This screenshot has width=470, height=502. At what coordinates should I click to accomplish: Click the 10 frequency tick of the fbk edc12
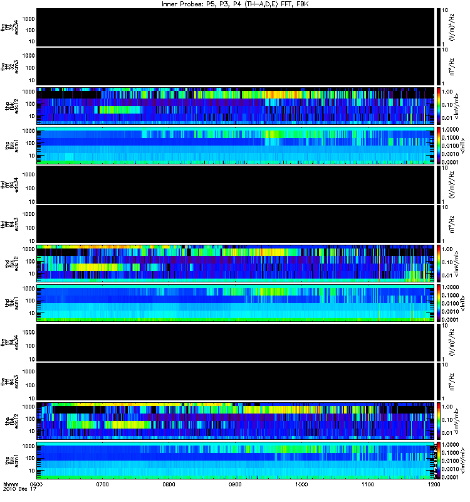pyautogui.click(x=31, y=431)
